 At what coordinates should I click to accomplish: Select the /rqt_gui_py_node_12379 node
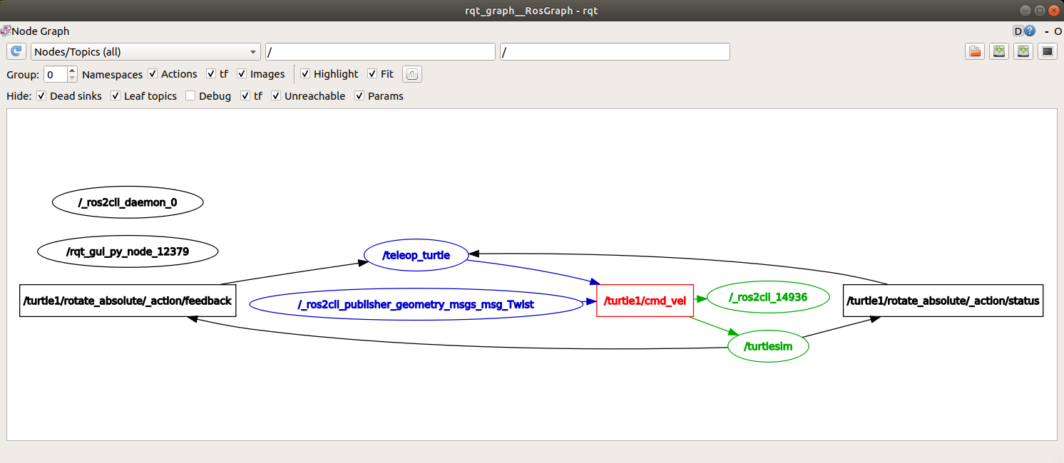coord(128,251)
